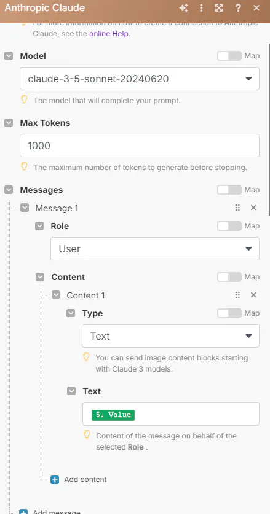Viewport: 270px width, 514px height.
Task: Open the online Help link
Action: [x=109, y=33]
